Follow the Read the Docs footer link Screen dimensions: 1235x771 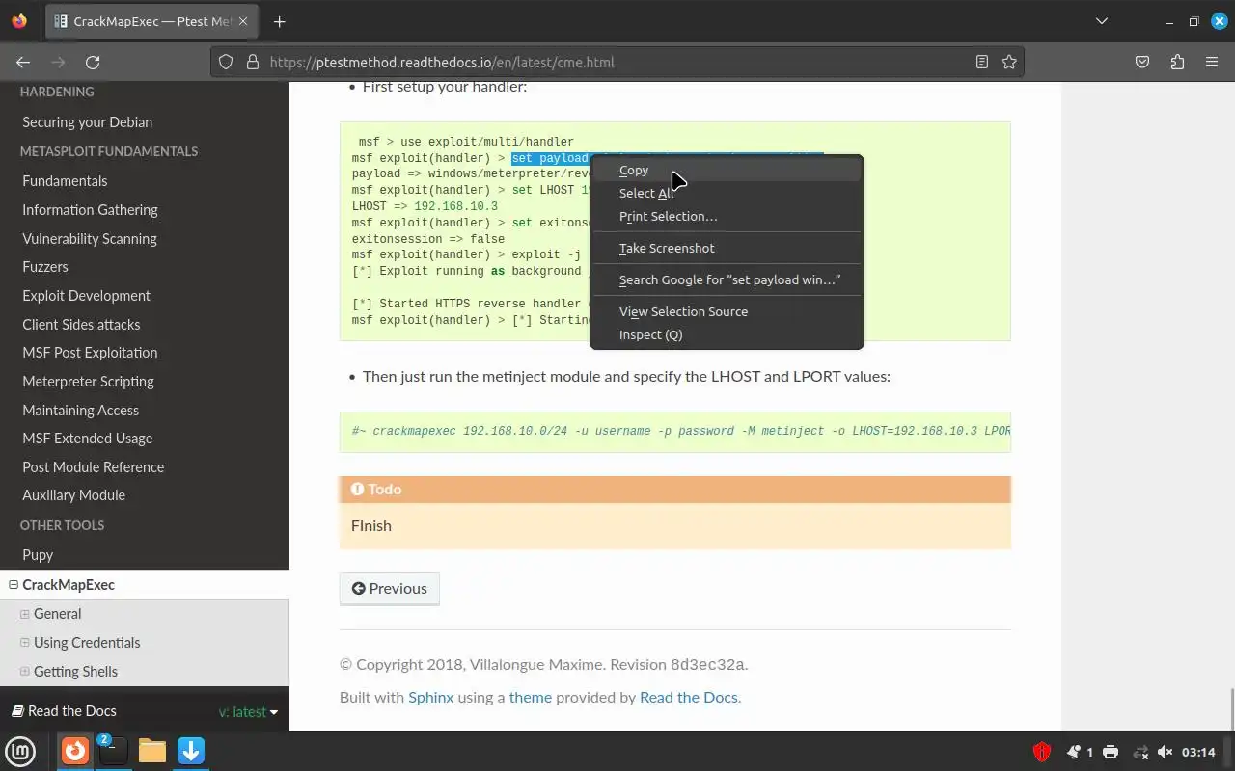(x=689, y=697)
